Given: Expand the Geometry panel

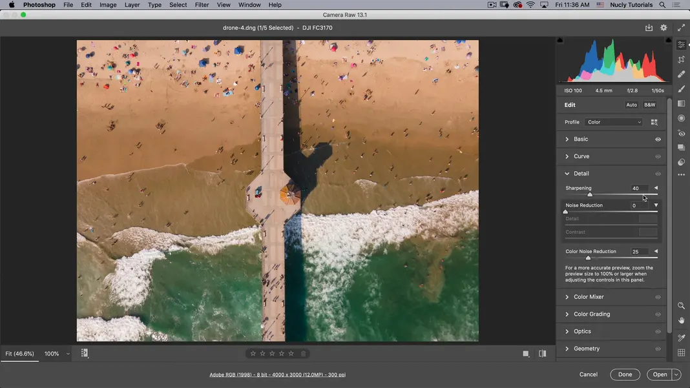Looking at the screenshot, I should 567,349.
